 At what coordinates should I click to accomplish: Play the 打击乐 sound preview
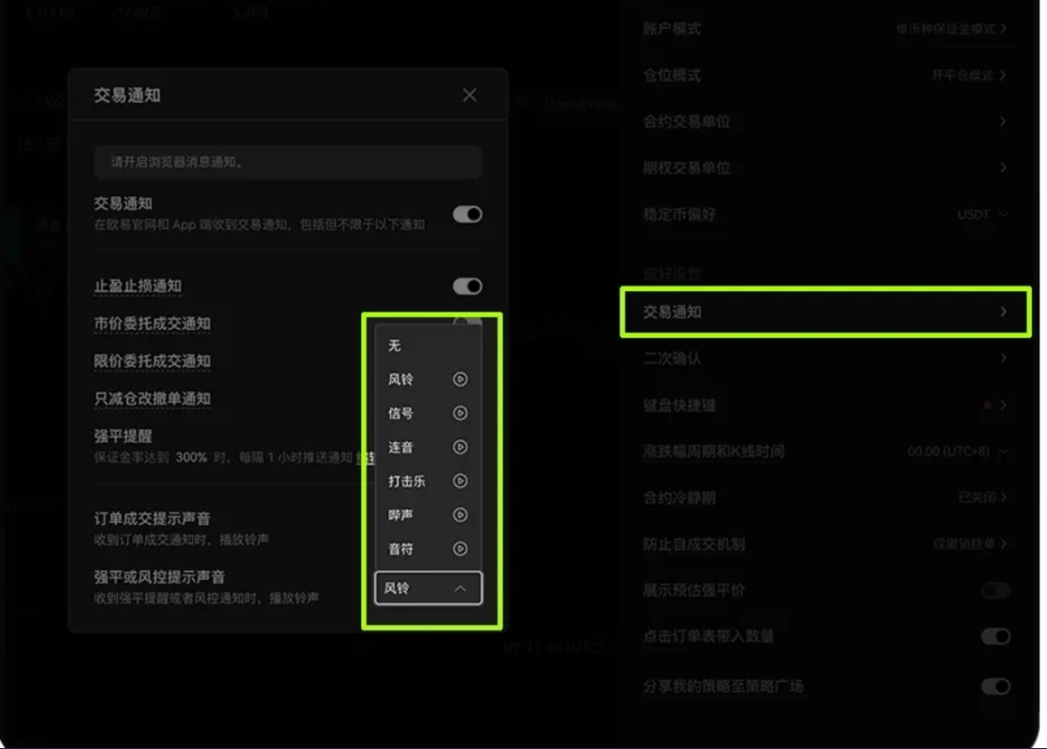(x=461, y=480)
